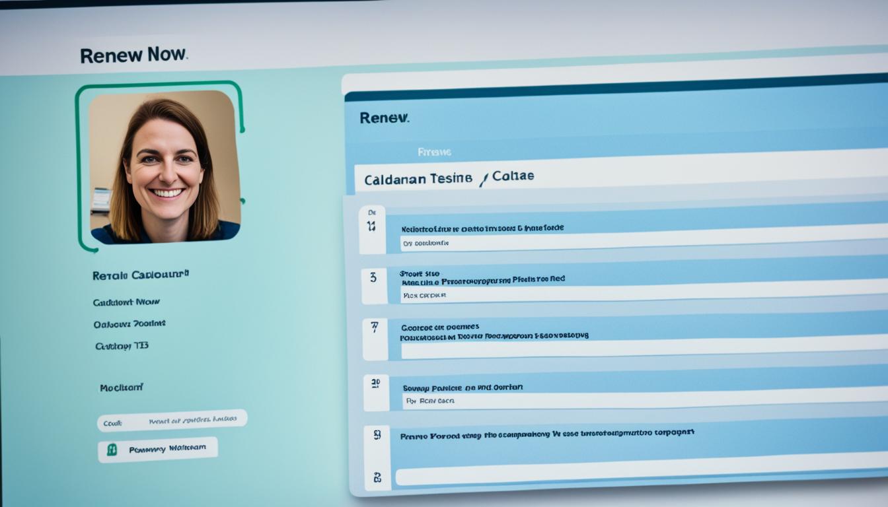The height and width of the screenshot is (507, 888).
Task: Click the empty white field in the last row
Action: click(x=641, y=476)
